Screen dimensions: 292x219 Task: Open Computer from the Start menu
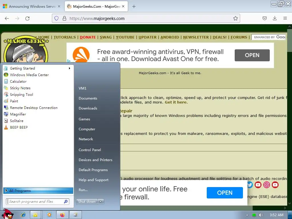(x=87, y=129)
